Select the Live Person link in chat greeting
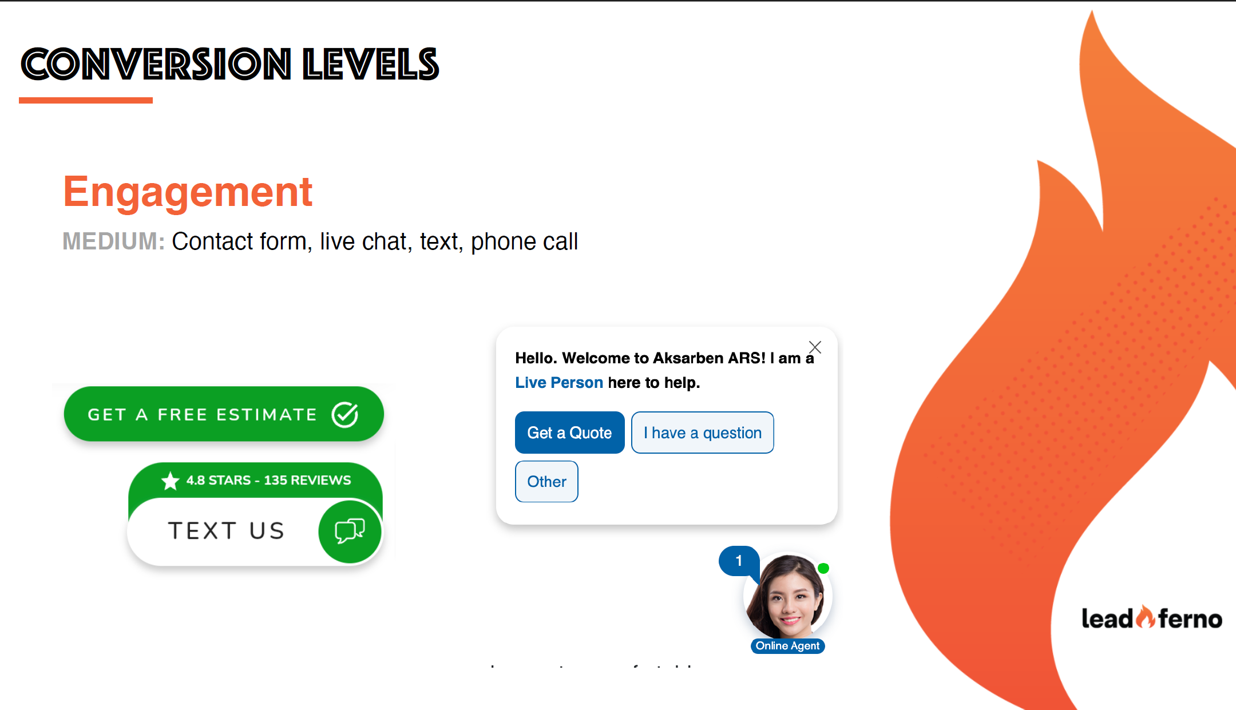Image resolution: width=1236 pixels, height=710 pixels. pos(558,382)
